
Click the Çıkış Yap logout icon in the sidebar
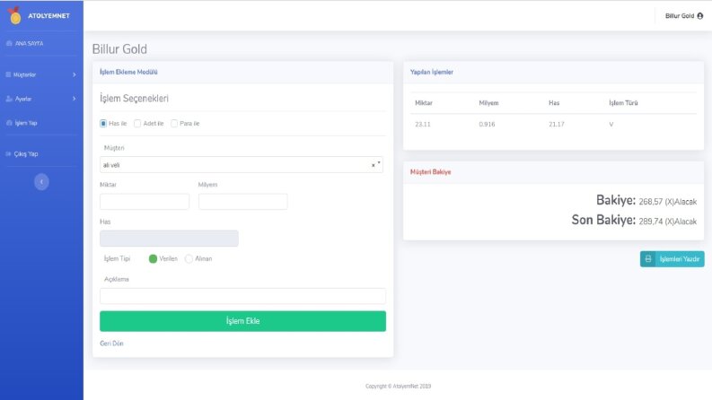pos(8,153)
